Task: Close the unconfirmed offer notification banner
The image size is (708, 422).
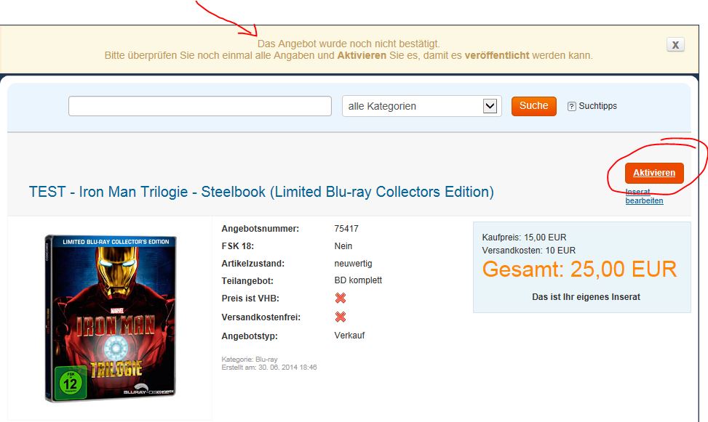Action: (x=675, y=44)
